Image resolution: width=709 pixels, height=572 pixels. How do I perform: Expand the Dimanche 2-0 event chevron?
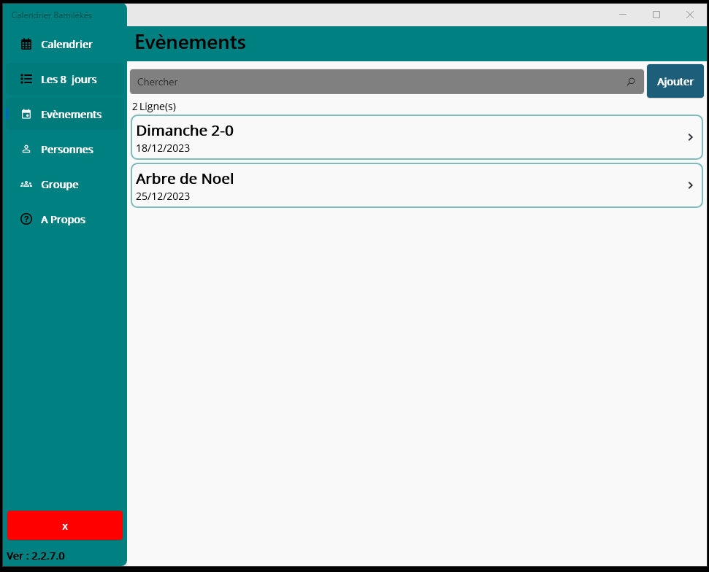click(x=690, y=137)
